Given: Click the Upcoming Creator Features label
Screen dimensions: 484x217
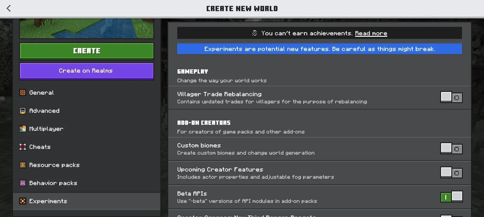Looking at the screenshot, I should [x=220, y=169].
